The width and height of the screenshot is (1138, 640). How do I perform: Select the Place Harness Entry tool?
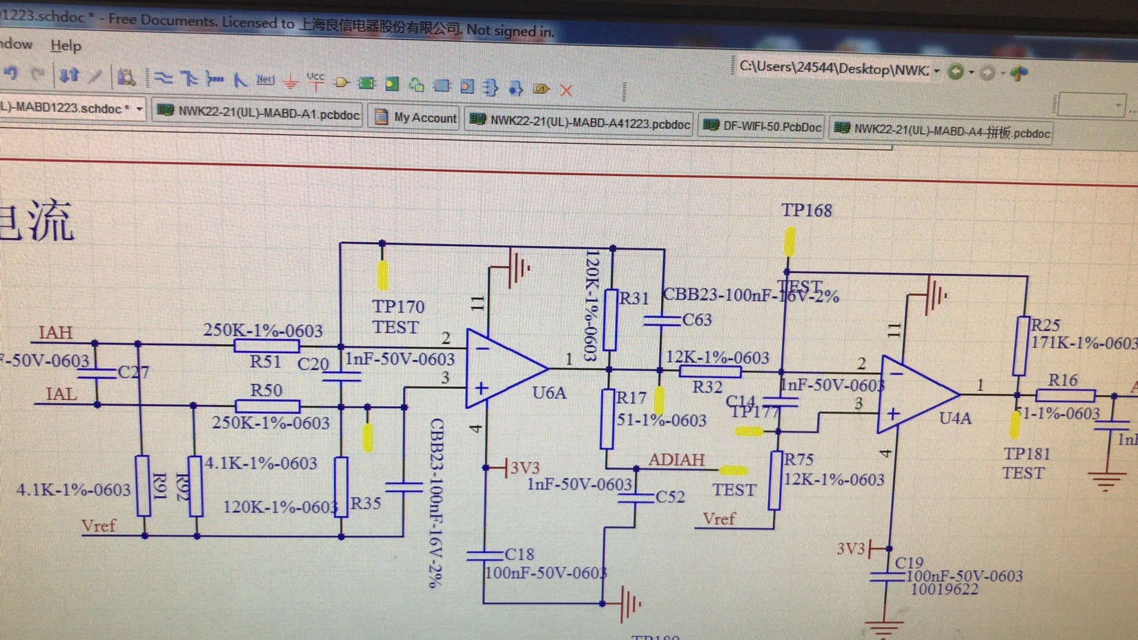pyautogui.click(x=516, y=88)
